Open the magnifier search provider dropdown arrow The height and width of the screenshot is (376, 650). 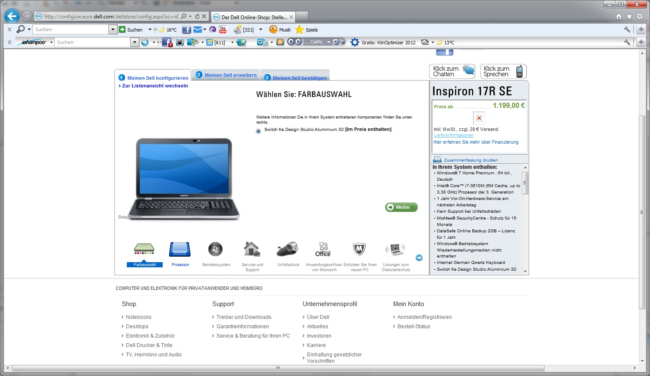click(x=29, y=29)
